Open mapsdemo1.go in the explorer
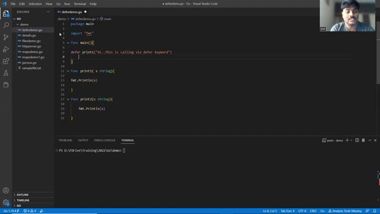380x214 pixels. coord(33,57)
